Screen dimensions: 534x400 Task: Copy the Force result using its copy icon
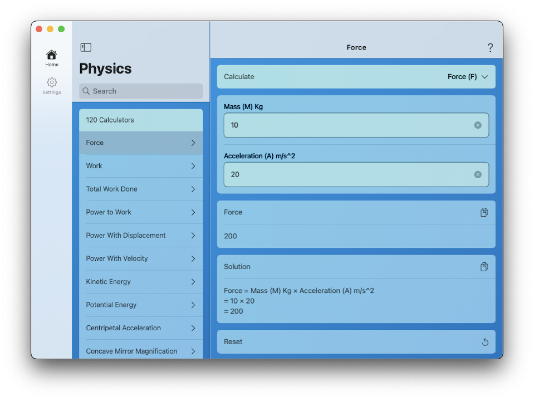pos(484,212)
